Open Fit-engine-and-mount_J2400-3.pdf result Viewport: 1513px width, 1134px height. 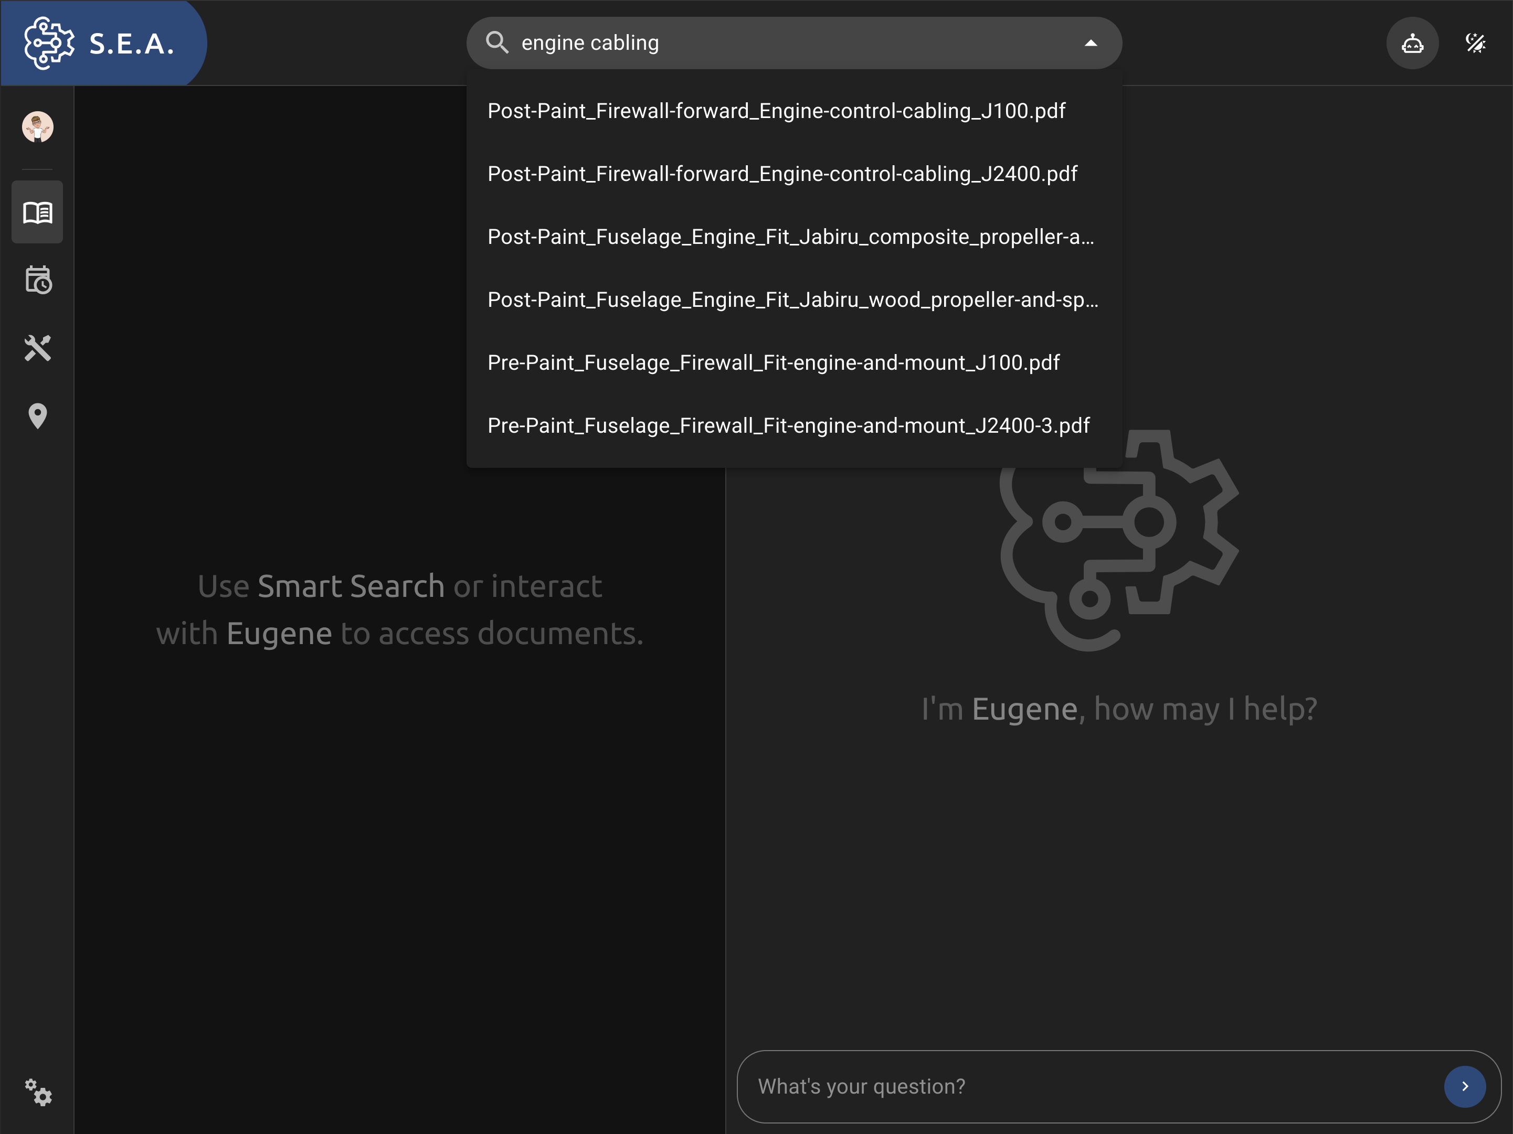point(788,425)
